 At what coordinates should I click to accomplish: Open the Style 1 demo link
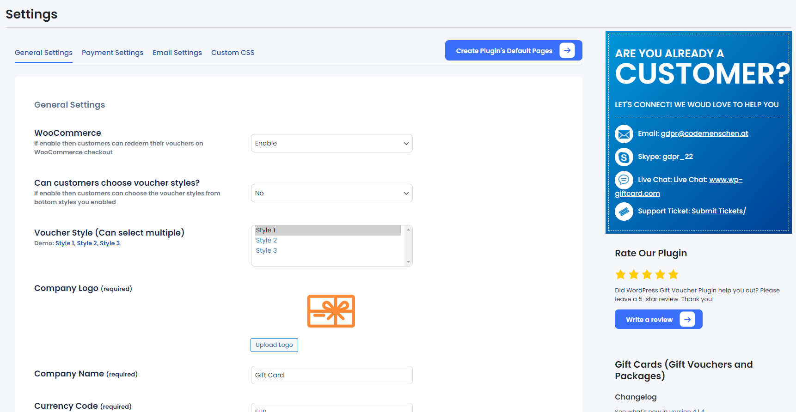64,243
